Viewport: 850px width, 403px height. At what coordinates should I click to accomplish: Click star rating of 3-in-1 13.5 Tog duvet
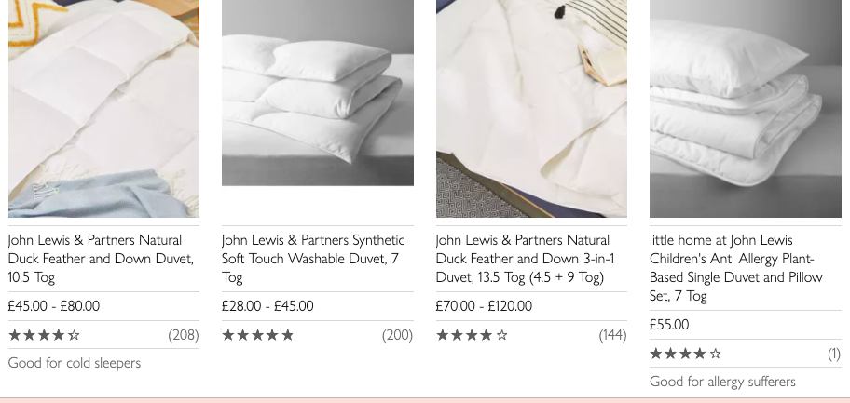click(473, 335)
